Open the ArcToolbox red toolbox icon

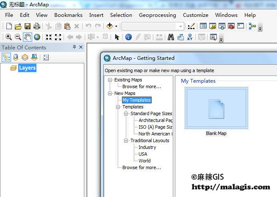point(231,26)
